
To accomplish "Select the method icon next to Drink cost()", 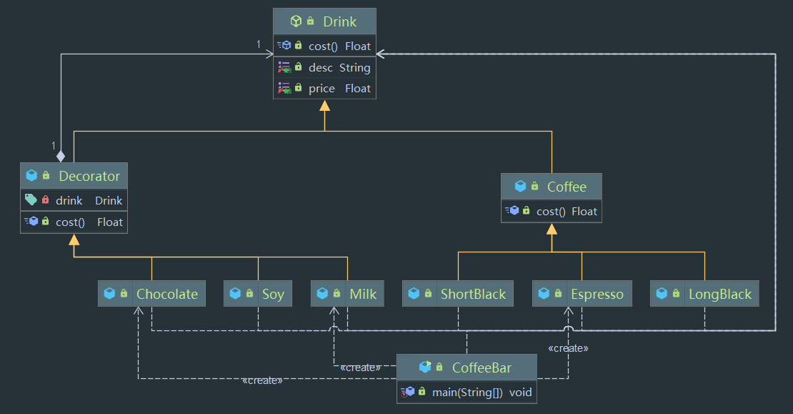I will (284, 46).
